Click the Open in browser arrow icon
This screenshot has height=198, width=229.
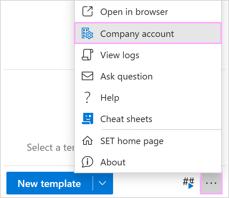(x=87, y=11)
